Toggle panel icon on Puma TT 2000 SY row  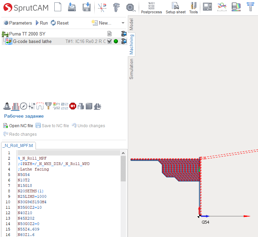pyautogui.click(x=124, y=34)
